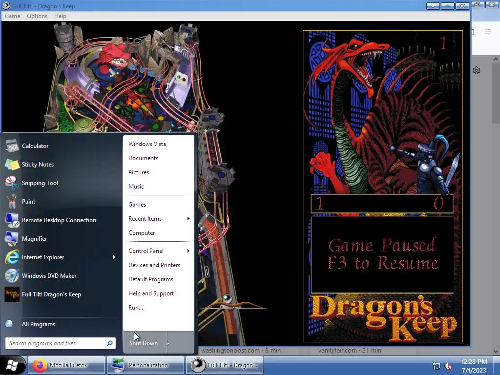Open Devices and Printers
500x375 pixels.
154,265
